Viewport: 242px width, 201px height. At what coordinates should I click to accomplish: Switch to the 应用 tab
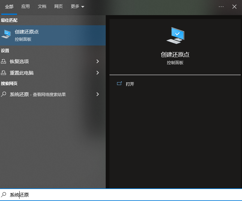click(26, 7)
